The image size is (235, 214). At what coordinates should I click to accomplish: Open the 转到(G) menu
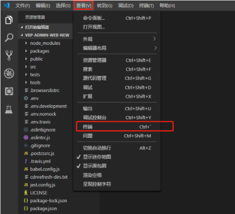pyautogui.click(x=105, y=6)
